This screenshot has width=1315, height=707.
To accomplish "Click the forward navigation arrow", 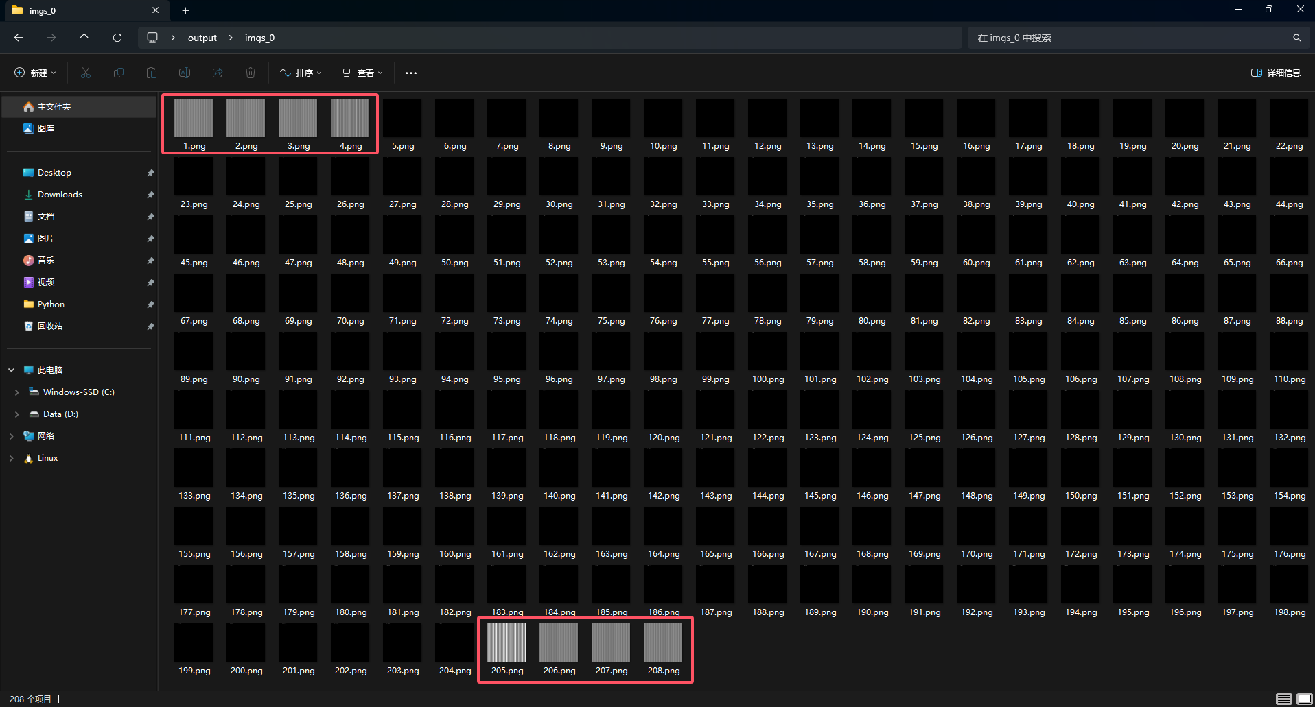I will (51, 38).
